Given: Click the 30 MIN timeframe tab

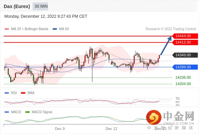Looking at the screenshot, I should click(40, 6).
